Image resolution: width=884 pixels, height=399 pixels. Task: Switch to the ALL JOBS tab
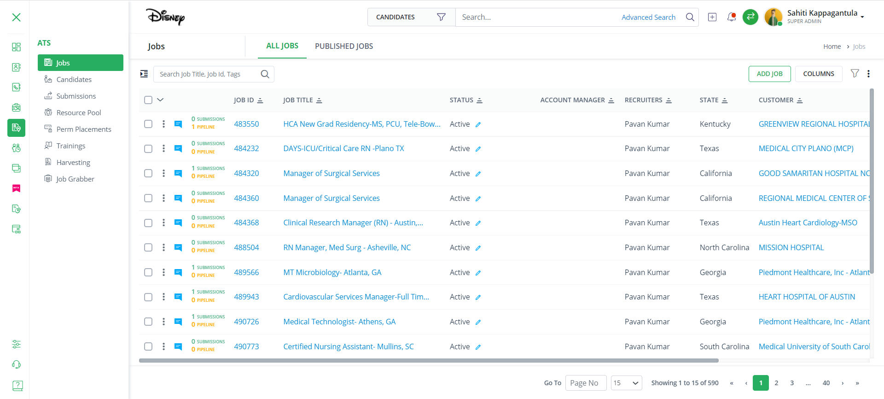click(282, 46)
